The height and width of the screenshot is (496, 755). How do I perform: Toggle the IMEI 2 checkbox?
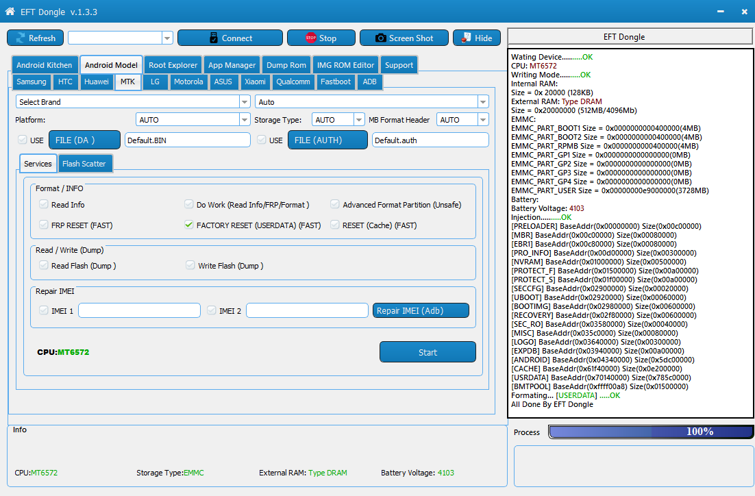(212, 310)
